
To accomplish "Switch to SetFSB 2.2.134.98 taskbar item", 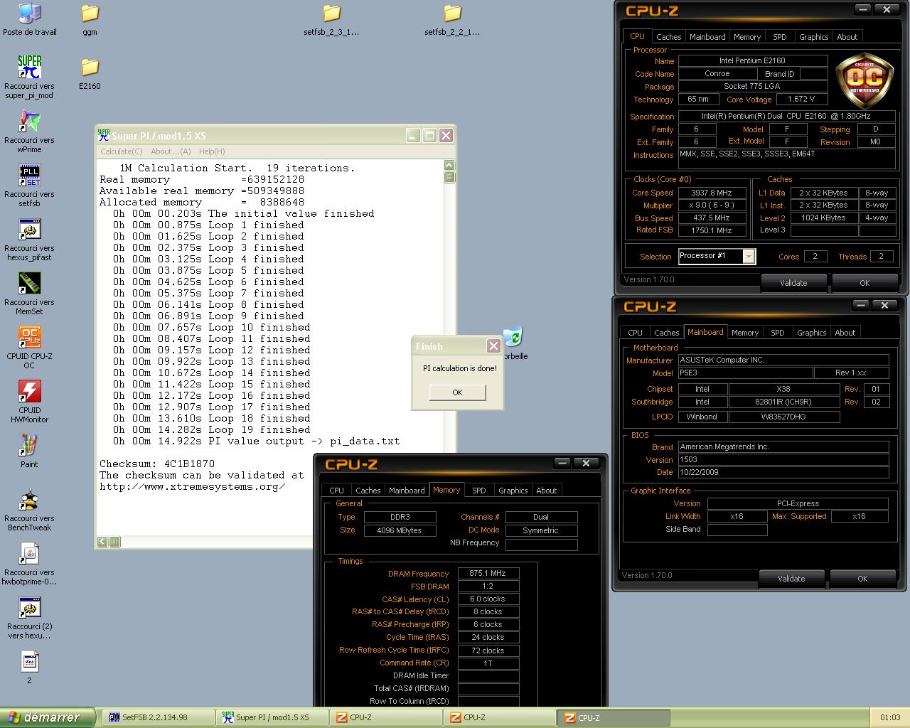I will (x=157, y=717).
